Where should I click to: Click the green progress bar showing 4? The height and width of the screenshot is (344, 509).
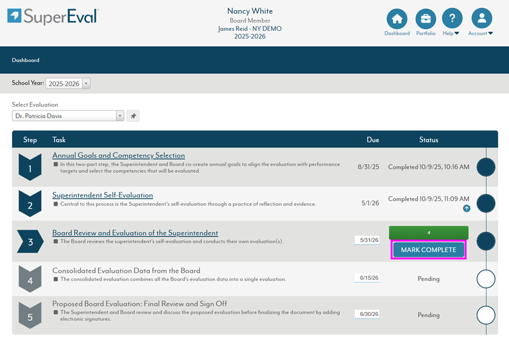click(x=428, y=232)
